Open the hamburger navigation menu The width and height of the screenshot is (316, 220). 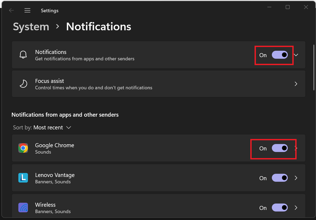coord(27,11)
